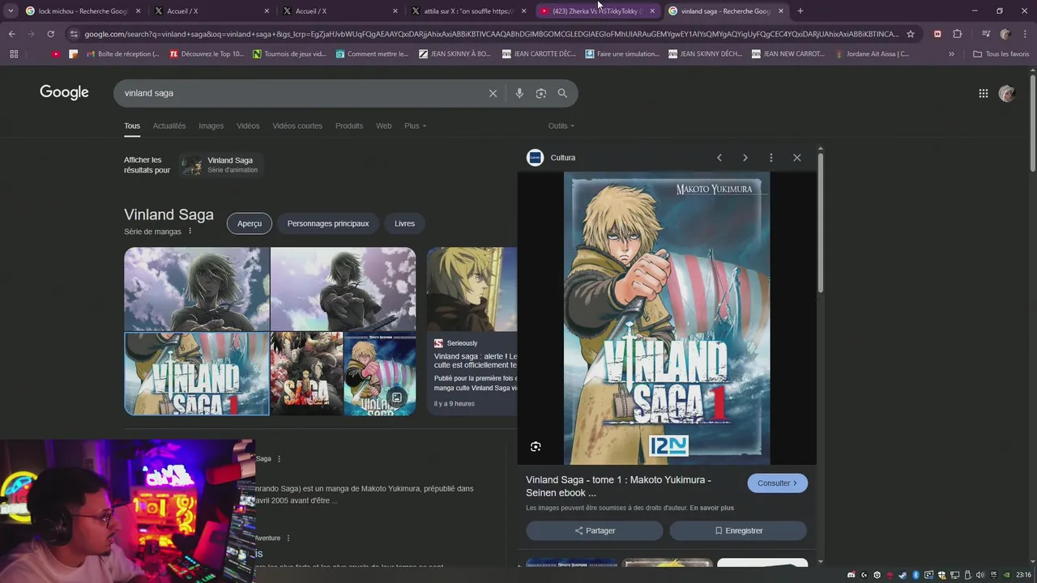Open the large Cultura cover image
The height and width of the screenshot is (583, 1037).
(x=667, y=318)
